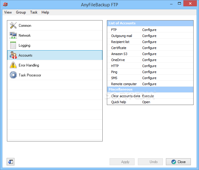The width and height of the screenshot is (199, 170).
Task: Click the Undo button
Action: click(151, 162)
